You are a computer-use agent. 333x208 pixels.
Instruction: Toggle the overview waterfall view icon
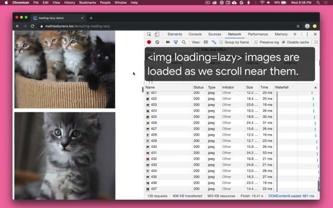pyautogui.click(x=214, y=42)
